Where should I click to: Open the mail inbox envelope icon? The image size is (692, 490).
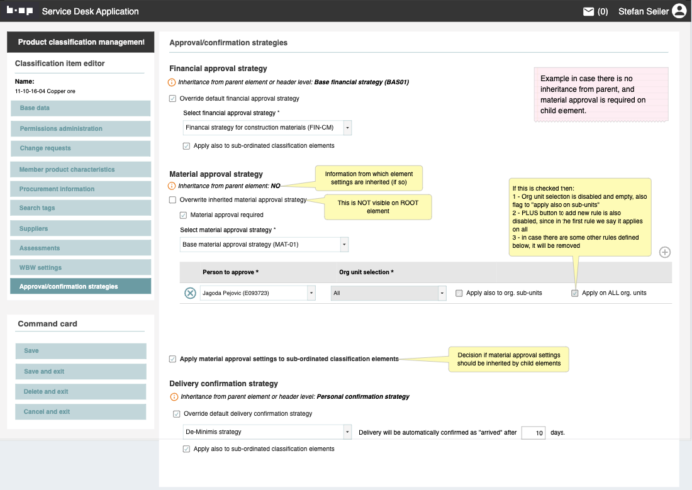point(588,11)
